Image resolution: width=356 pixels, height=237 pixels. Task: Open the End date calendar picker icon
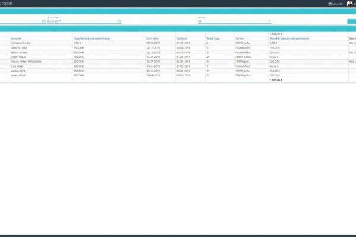(119, 21)
